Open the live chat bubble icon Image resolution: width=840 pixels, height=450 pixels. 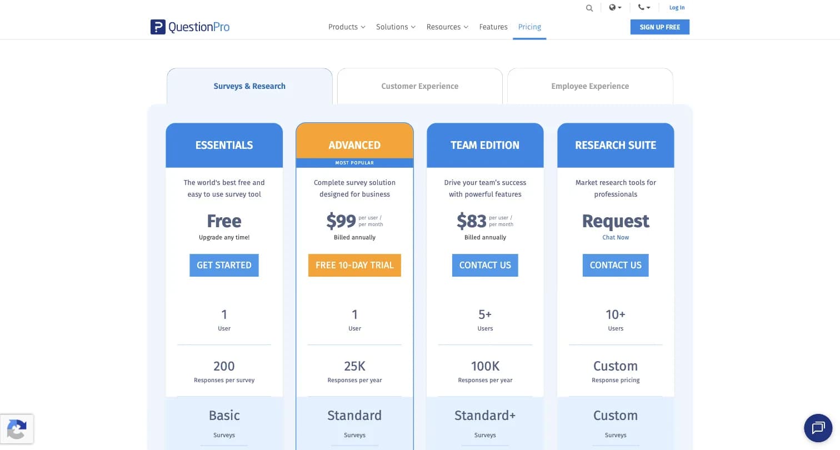pyautogui.click(x=818, y=428)
